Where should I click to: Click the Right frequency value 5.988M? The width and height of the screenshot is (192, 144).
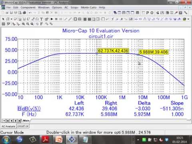click(109, 114)
